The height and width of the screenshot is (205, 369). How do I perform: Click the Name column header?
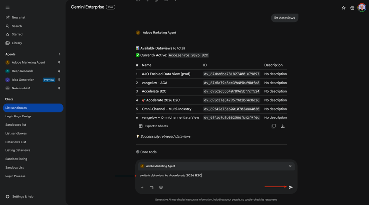coord(147,65)
